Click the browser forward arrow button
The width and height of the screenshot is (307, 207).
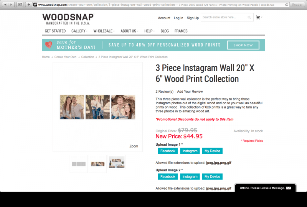tap(12, 5)
